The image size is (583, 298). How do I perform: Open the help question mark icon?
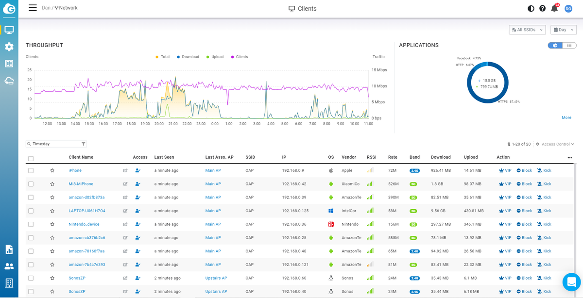[542, 8]
